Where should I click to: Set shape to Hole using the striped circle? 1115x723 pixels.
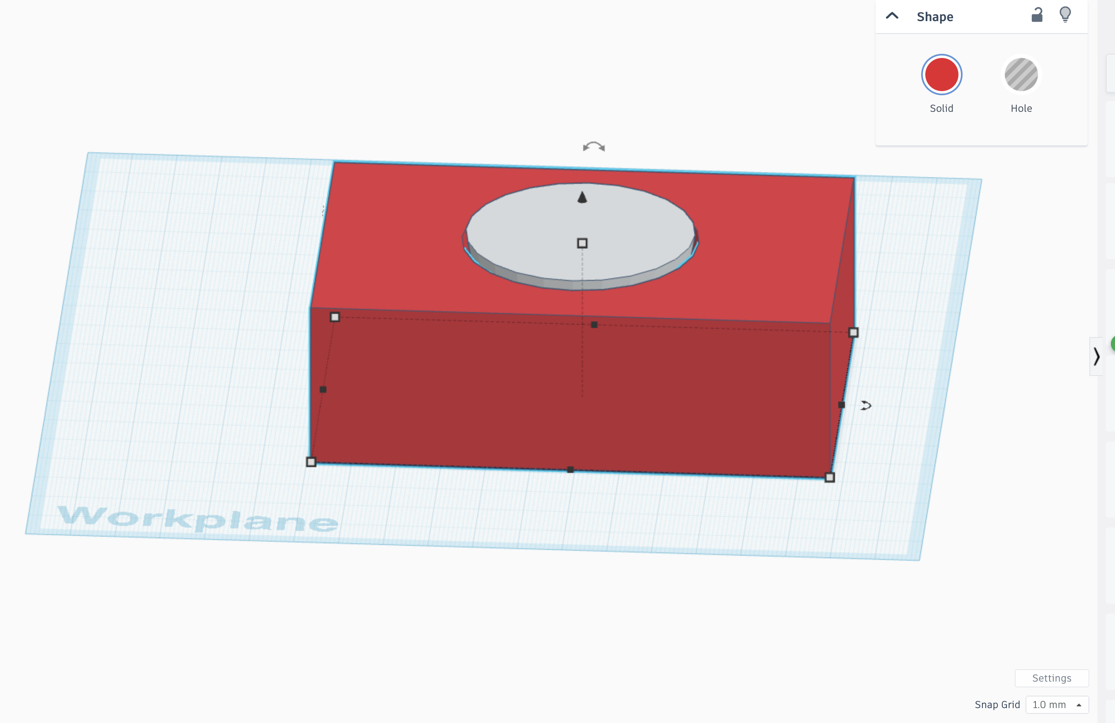coord(1021,75)
